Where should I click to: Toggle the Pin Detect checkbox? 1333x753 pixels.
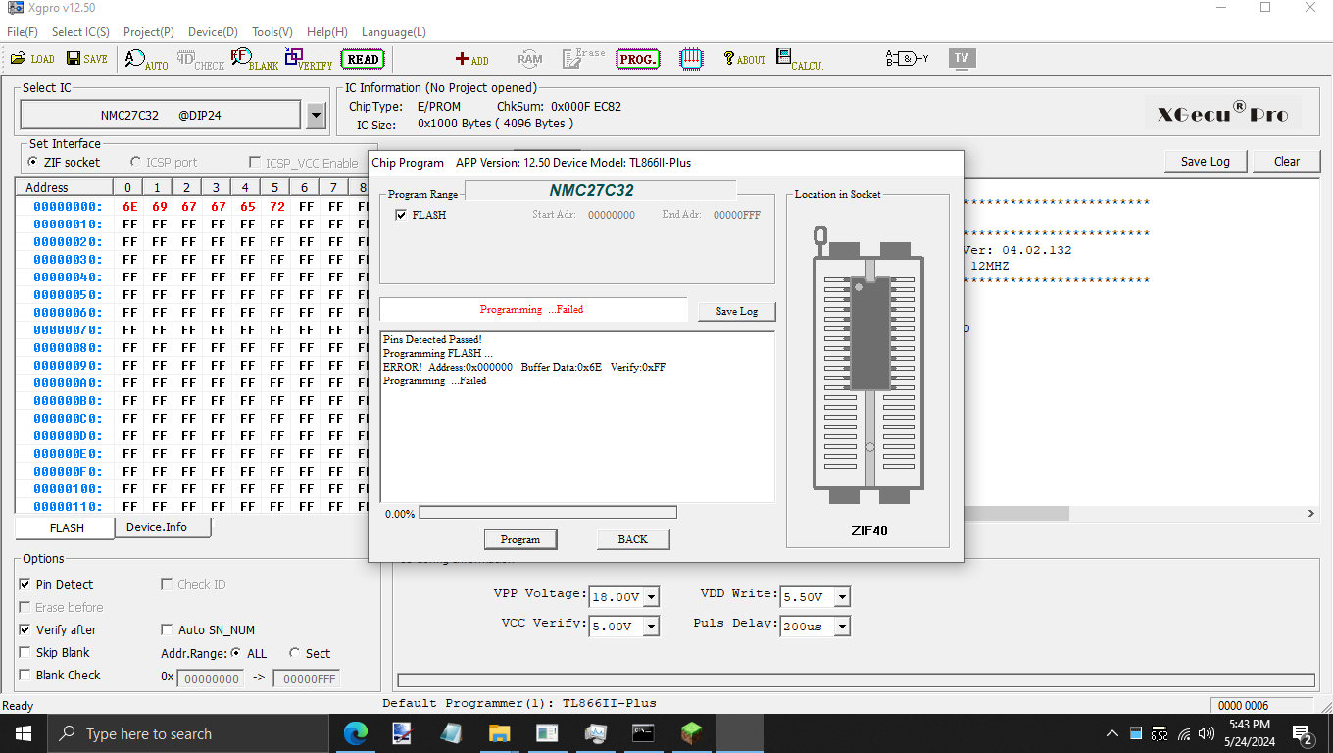[x=25, y=584]
